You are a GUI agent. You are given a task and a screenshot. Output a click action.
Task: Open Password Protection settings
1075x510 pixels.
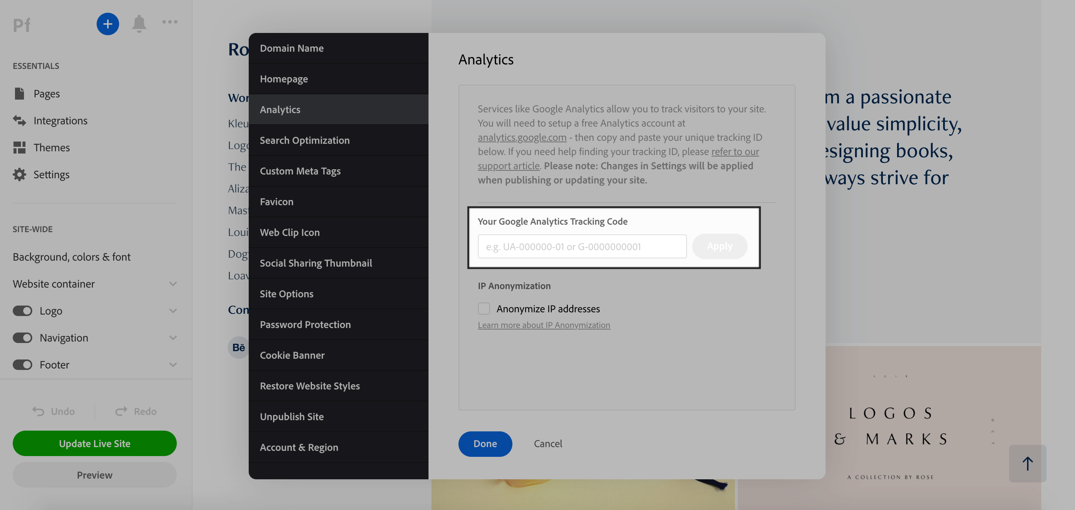coord(306,324)
